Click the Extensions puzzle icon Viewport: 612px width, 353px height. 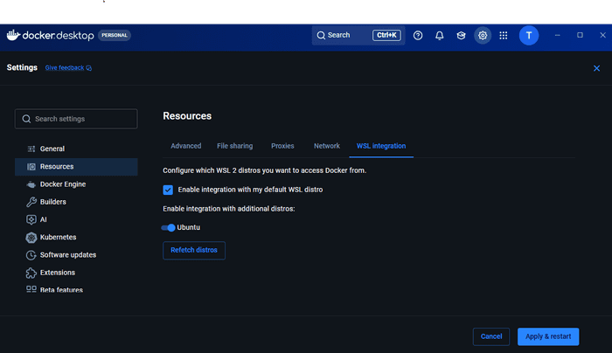31,273
